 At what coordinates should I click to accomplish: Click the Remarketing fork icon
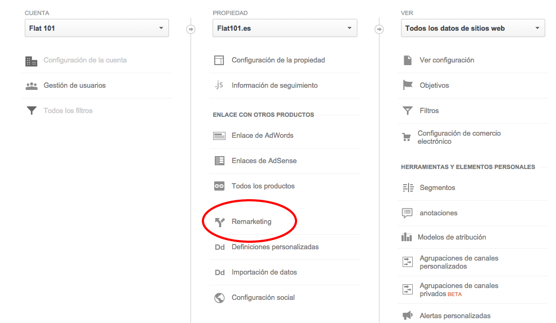point(220,222)
